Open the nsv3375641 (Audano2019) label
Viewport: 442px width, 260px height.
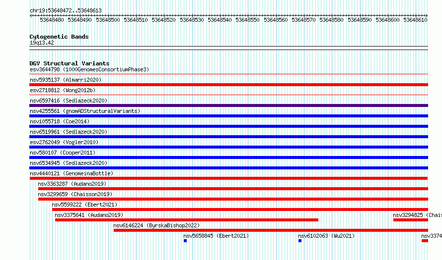coord(89,215)
